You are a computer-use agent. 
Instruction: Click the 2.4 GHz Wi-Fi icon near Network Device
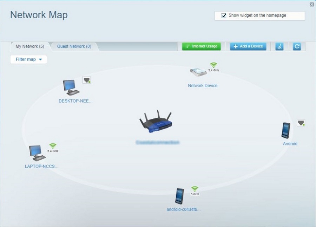213,67
